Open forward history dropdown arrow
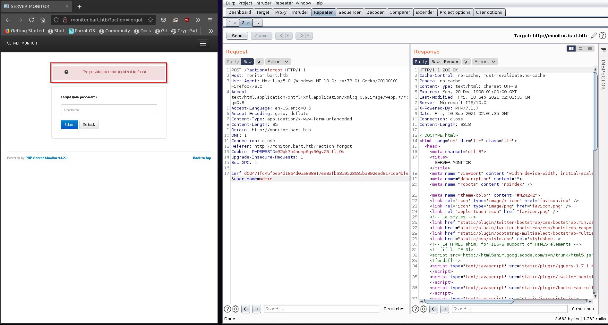The height and width of the screenshot is (325, 608). 308,36
